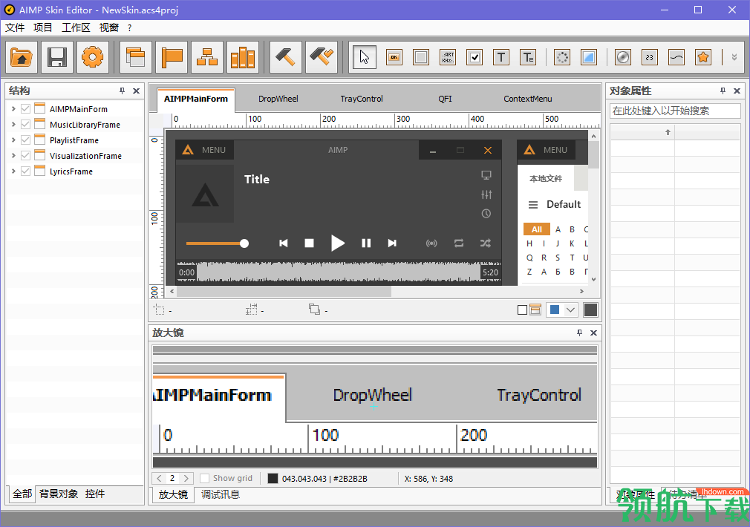Open the 视窗 menu

click(x=108, y=27)
